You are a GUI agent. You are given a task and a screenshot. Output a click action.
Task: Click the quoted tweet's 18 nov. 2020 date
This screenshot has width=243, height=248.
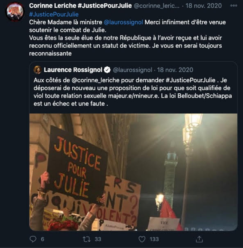tap(175, 70)
